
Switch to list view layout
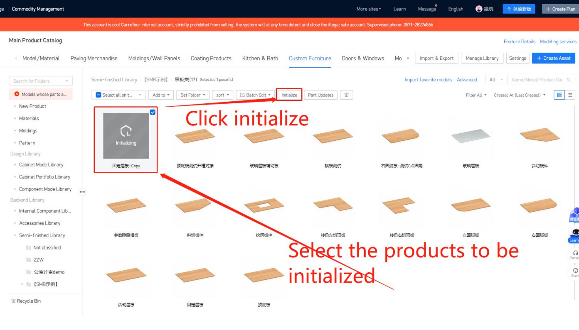point(569,95)
